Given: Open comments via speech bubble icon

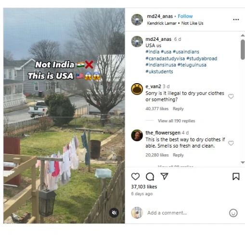Looking at the screenshot, I should [150, 176].
